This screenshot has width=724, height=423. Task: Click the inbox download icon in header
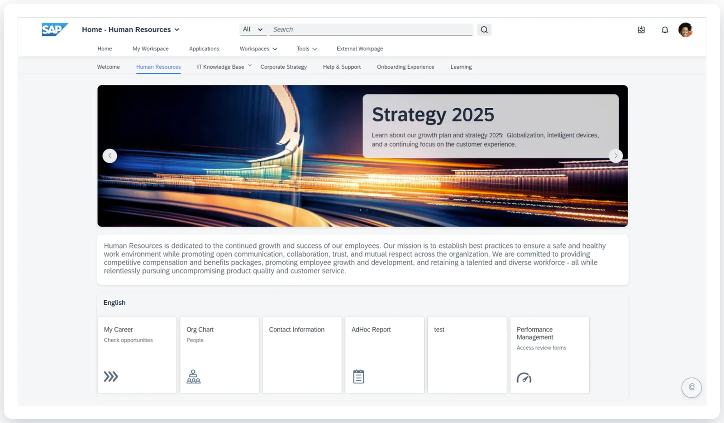641,30
